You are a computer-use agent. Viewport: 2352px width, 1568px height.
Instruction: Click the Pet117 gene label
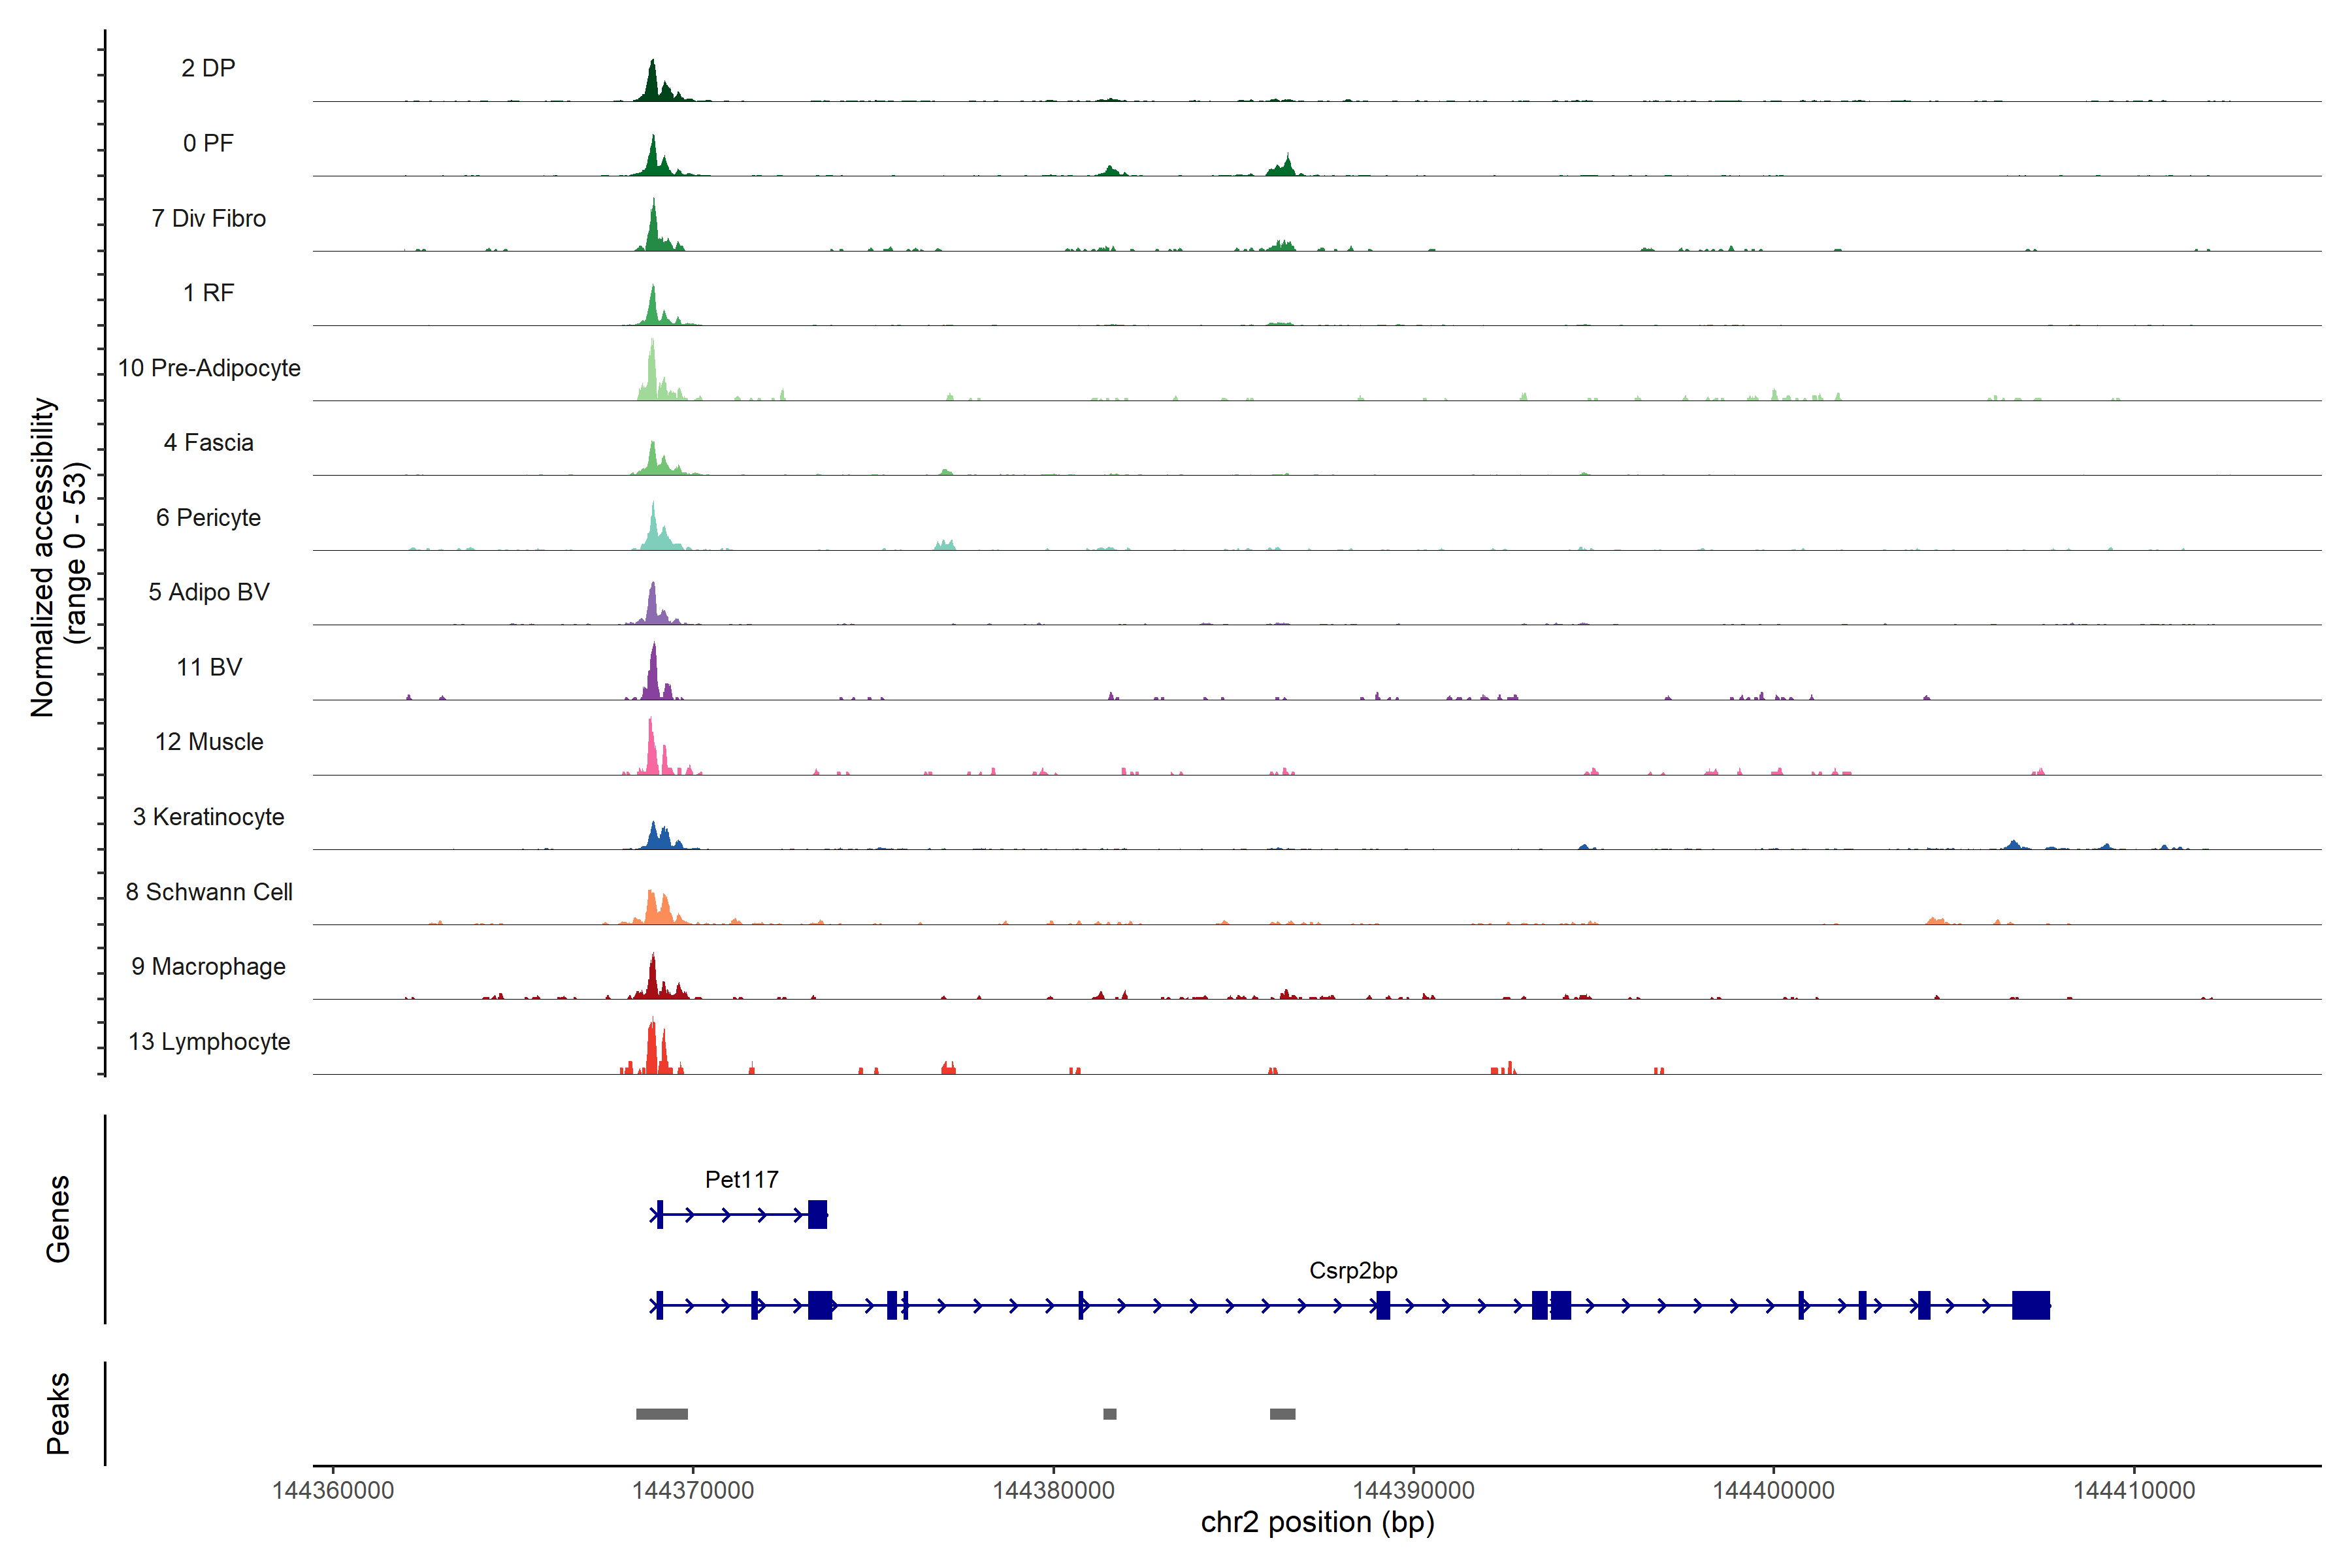pos(741,1179)
